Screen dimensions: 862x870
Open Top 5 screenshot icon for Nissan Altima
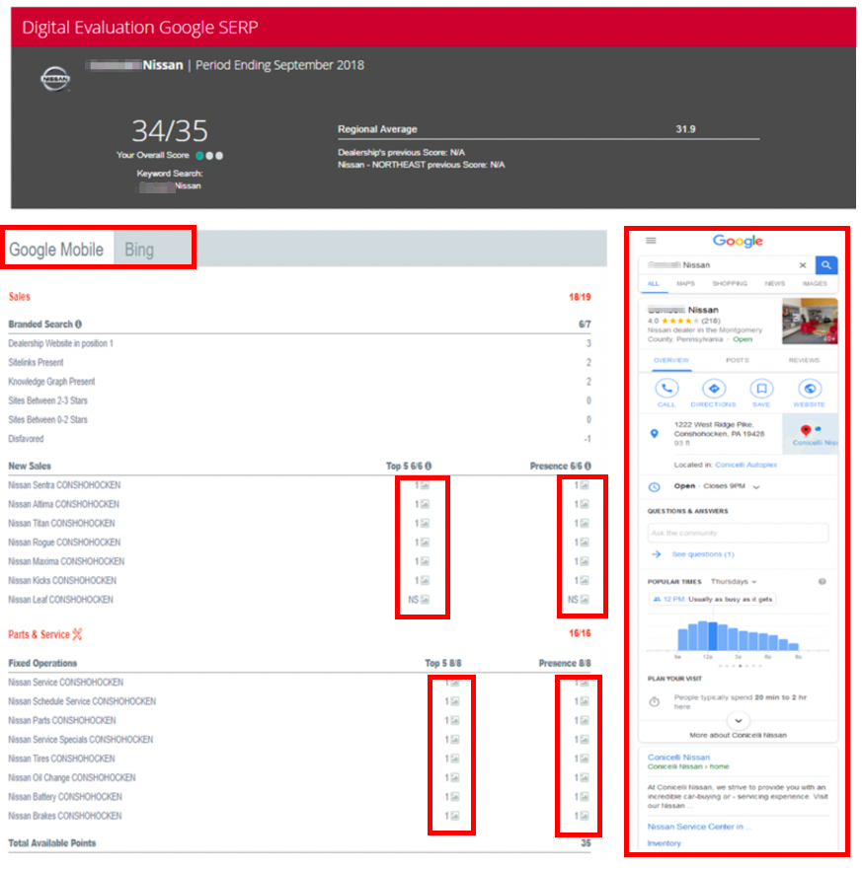(x=425, y=504)
